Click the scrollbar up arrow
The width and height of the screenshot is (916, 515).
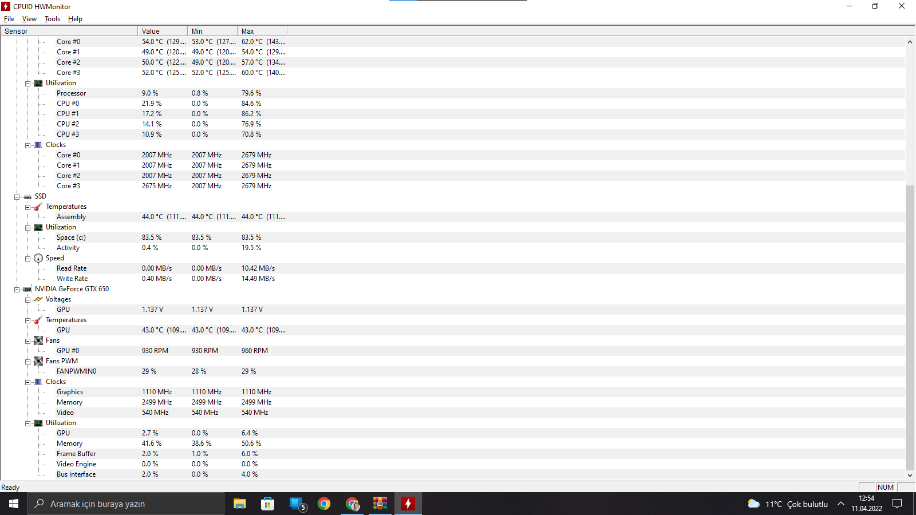(910, 42)
